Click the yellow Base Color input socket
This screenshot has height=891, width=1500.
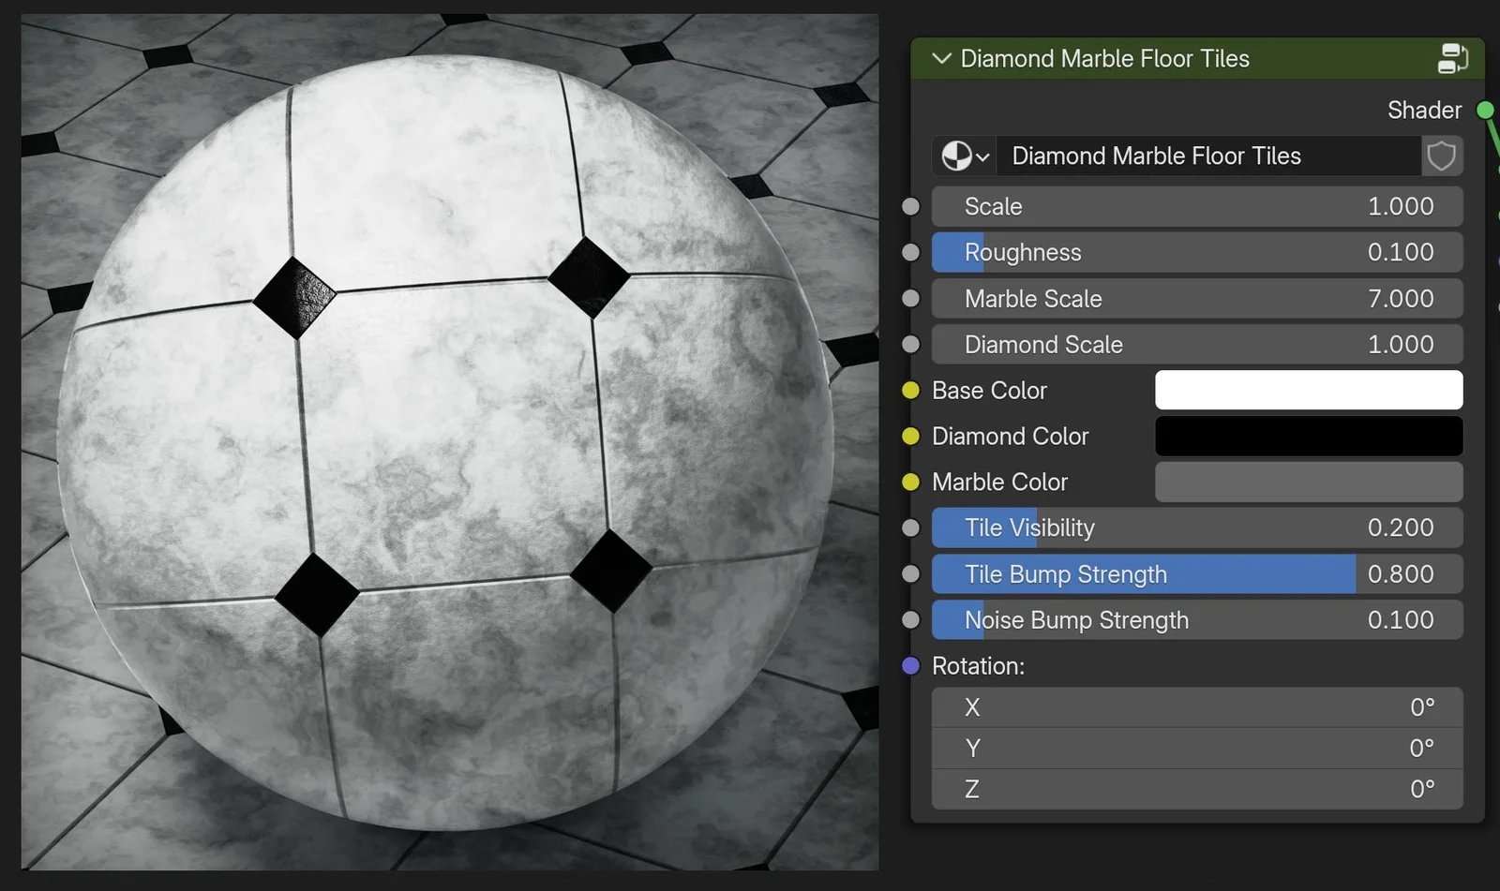(x=910, y=390)
